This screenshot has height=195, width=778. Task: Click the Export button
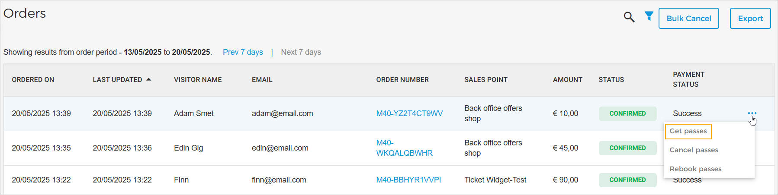pos(750,19)
